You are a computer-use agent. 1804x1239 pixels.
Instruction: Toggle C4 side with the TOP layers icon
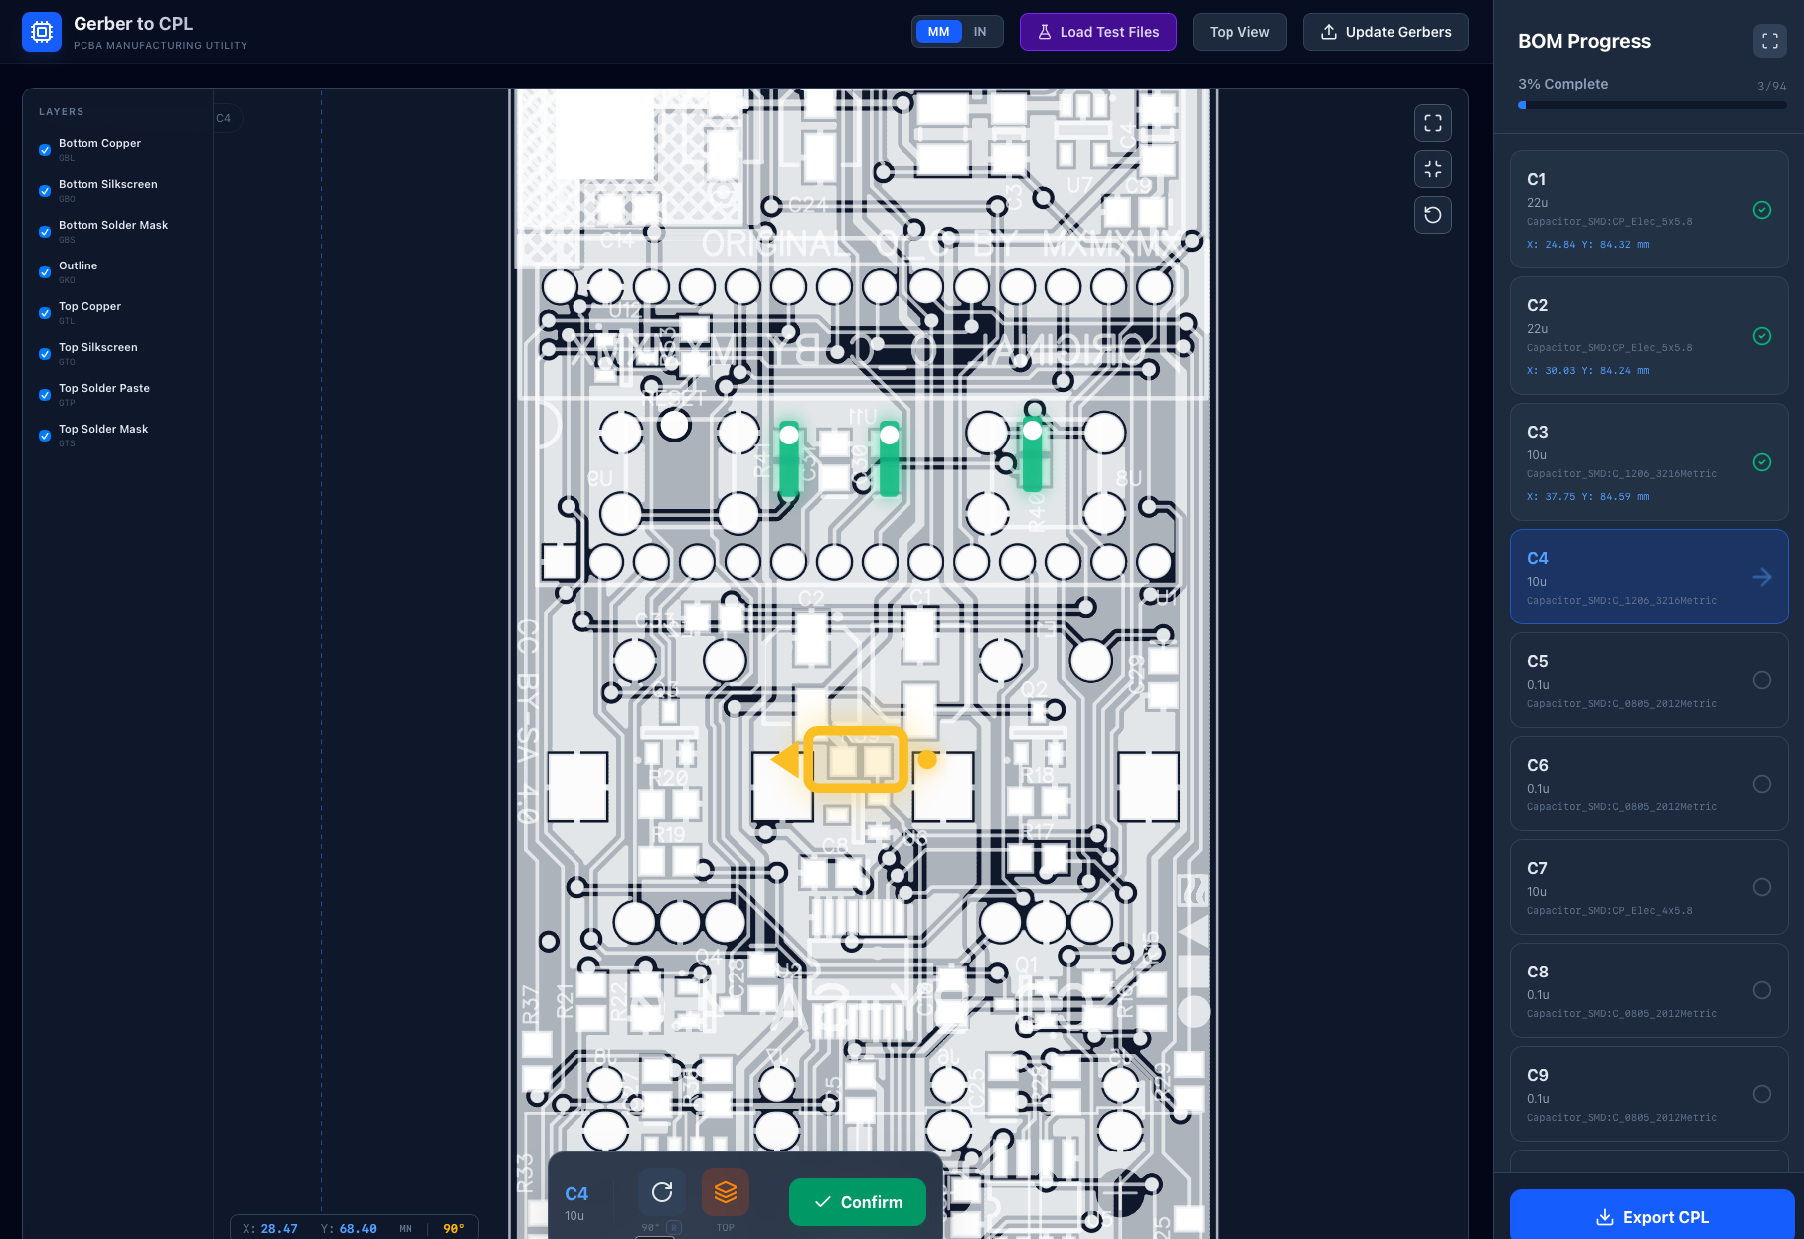[x=725, y=1192]
